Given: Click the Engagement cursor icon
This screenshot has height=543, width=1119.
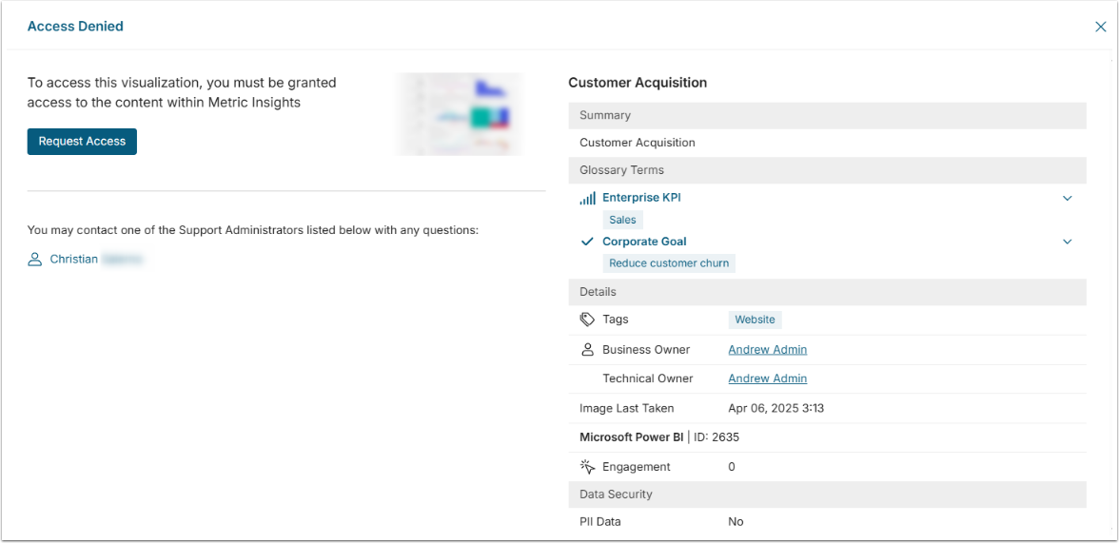Looking at the screenshot, I should click(x=587, y=467).
